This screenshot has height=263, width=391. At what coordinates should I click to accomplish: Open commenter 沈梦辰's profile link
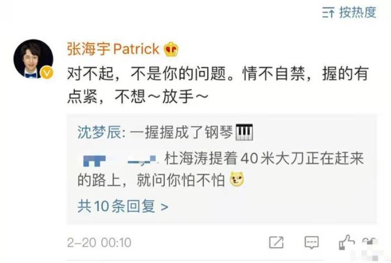pyautogui.click(x=99, y=132)
